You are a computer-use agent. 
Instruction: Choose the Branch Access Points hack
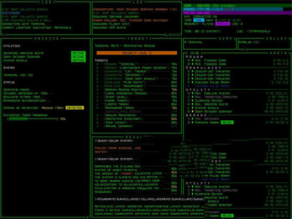pyautogui.click(x=137, y=89)
